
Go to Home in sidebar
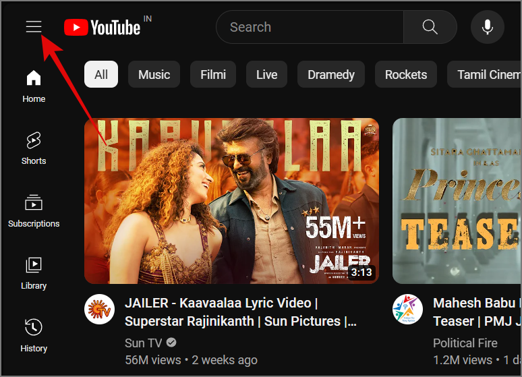click(x=34, y=86)
